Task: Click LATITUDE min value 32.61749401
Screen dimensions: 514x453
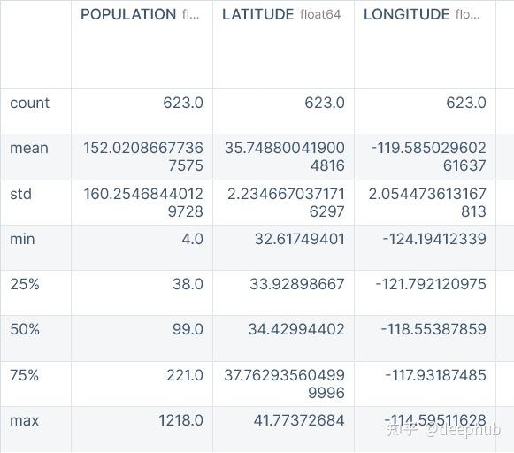Action: coord(300,239)
